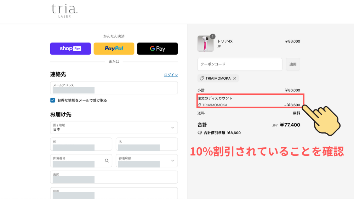Pay with PayPal button
354x199 pixels.
pyautogui.click(x=114, y=49)
